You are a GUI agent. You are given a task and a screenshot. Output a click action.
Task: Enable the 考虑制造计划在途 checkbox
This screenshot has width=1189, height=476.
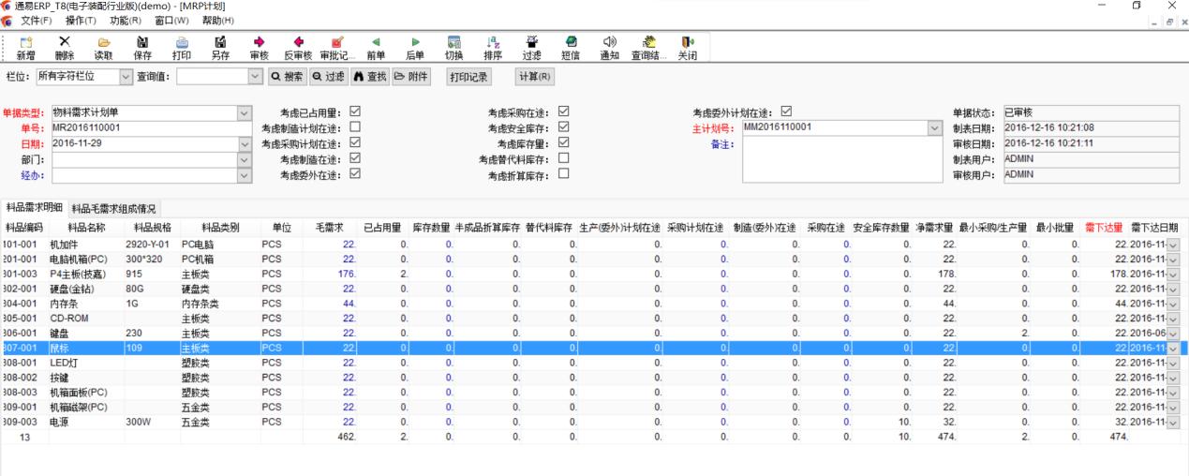355,127
